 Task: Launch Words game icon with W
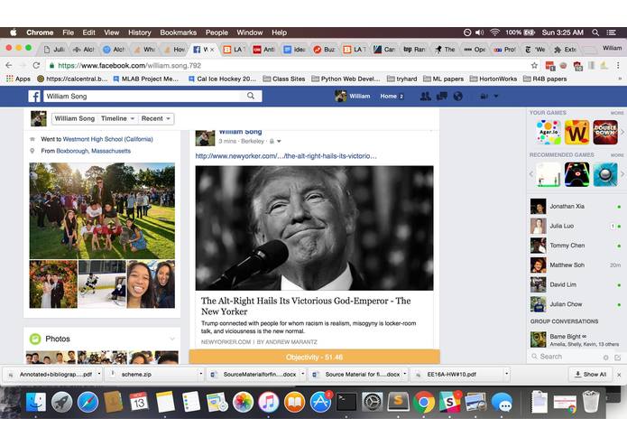tap(577, 132)
